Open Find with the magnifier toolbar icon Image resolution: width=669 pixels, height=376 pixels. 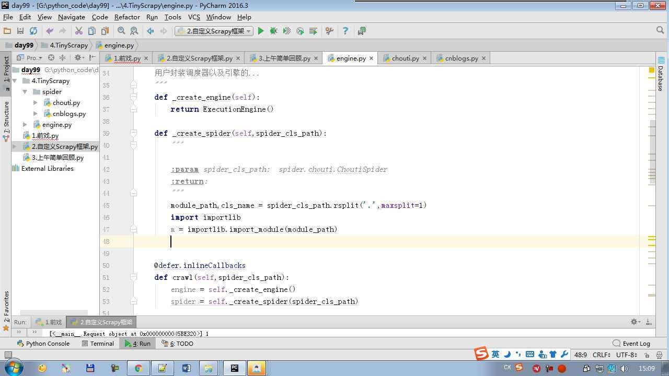coord(121,31)
